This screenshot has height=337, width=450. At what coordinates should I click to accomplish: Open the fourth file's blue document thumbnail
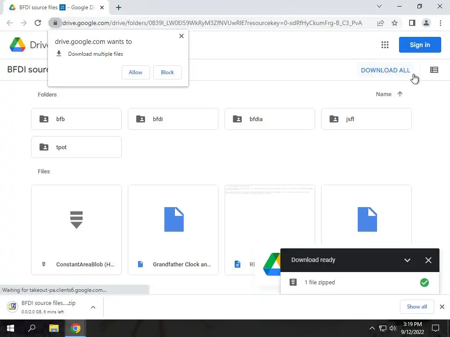367,219
